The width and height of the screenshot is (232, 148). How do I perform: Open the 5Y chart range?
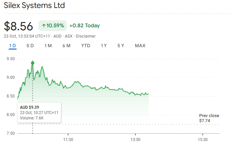pos(121,46)
